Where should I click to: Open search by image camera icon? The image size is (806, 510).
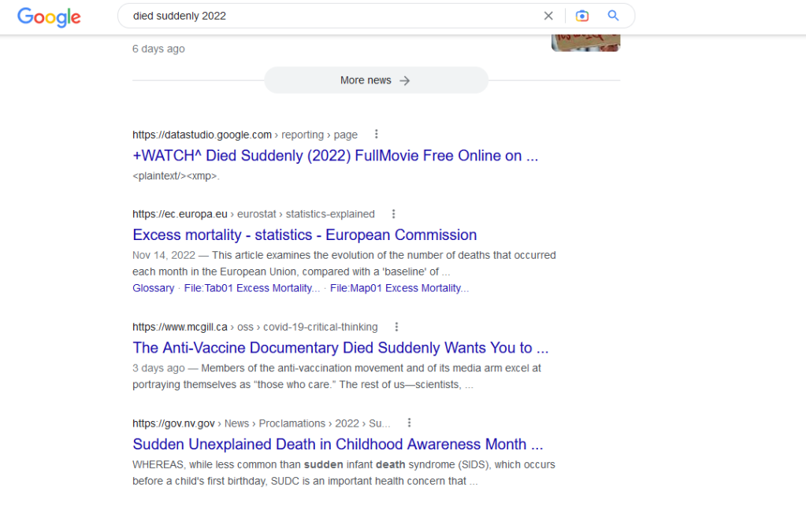582,16
